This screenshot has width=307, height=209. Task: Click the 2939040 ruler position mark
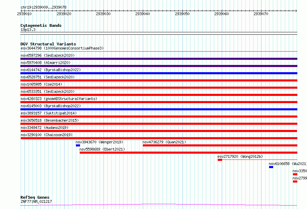pyautogui.click(x=142, y=14)
